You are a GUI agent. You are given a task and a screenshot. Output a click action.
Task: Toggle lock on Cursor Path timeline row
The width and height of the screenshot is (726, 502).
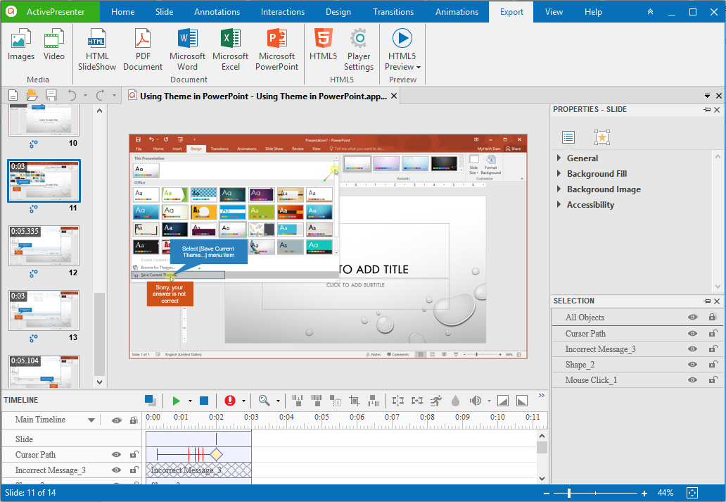134,455
